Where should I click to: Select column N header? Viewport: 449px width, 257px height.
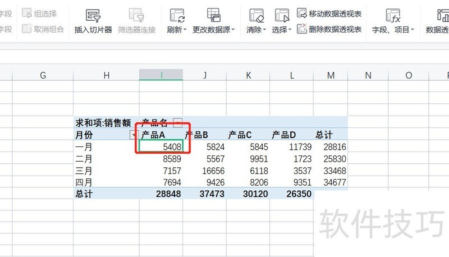(x=368, y=75)
